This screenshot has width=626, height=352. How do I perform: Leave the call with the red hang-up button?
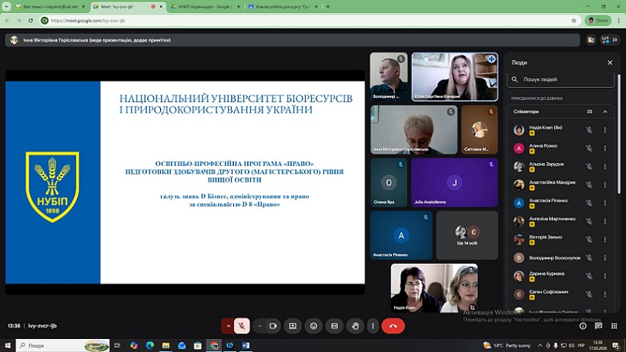point(393,326)
